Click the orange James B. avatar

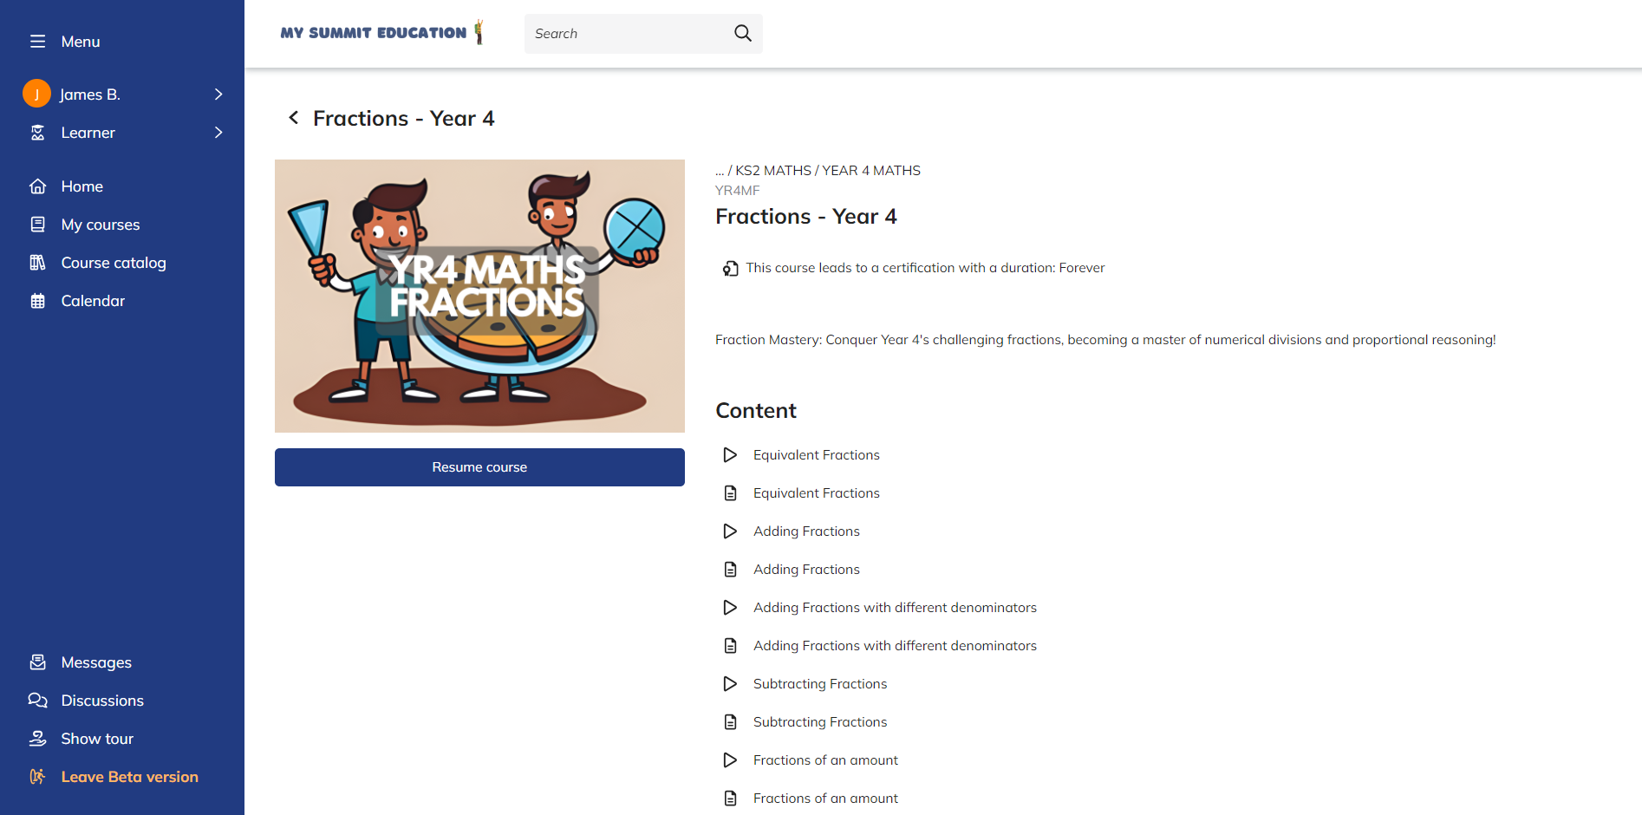pos(36,94)
